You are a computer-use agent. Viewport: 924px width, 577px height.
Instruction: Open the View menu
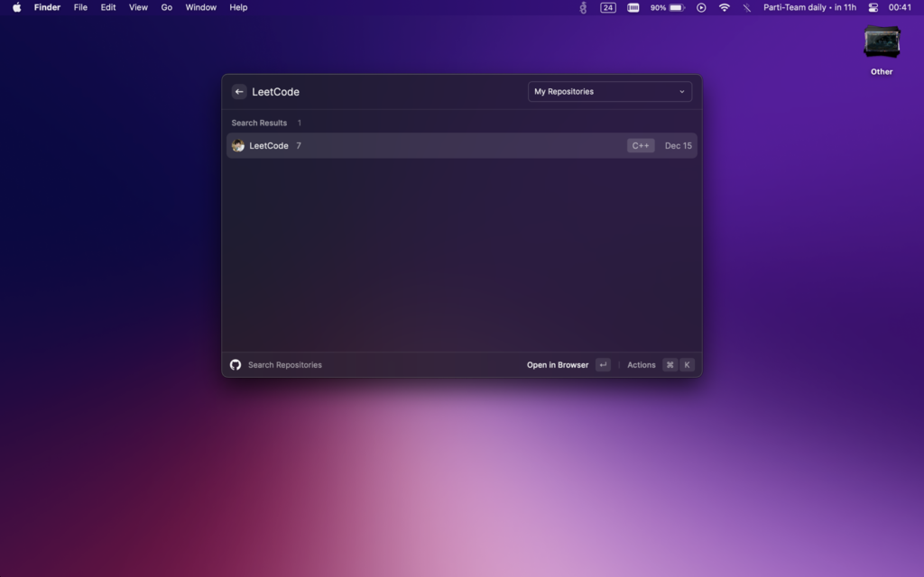[x=138, y=7]
